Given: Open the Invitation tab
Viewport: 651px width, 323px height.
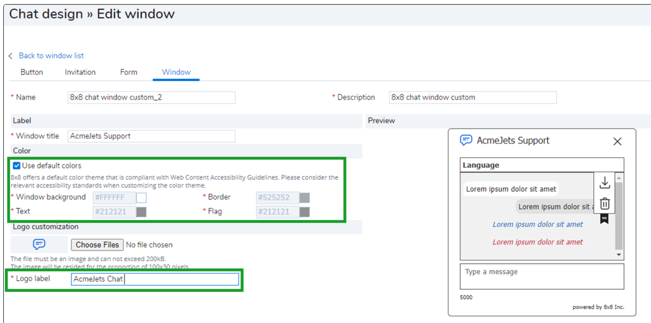Looking at the screenshot, I should tap(80, 72).
